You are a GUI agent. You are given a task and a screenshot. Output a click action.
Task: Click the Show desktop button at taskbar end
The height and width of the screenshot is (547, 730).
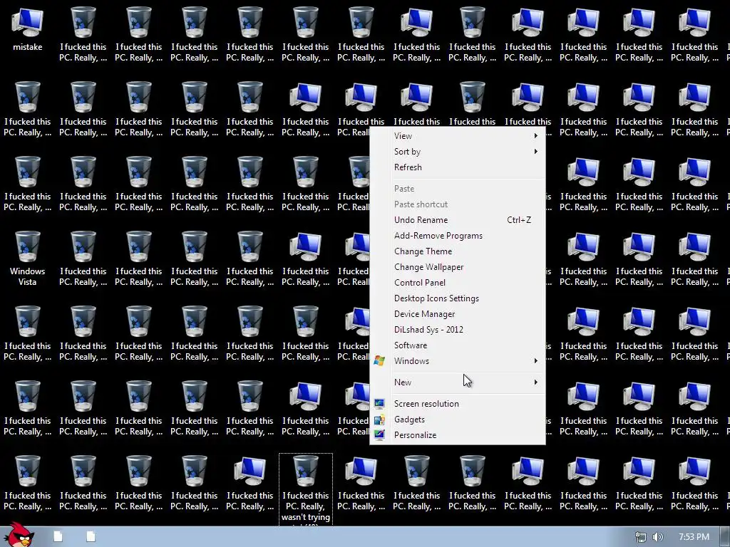[x=724, y=537]
